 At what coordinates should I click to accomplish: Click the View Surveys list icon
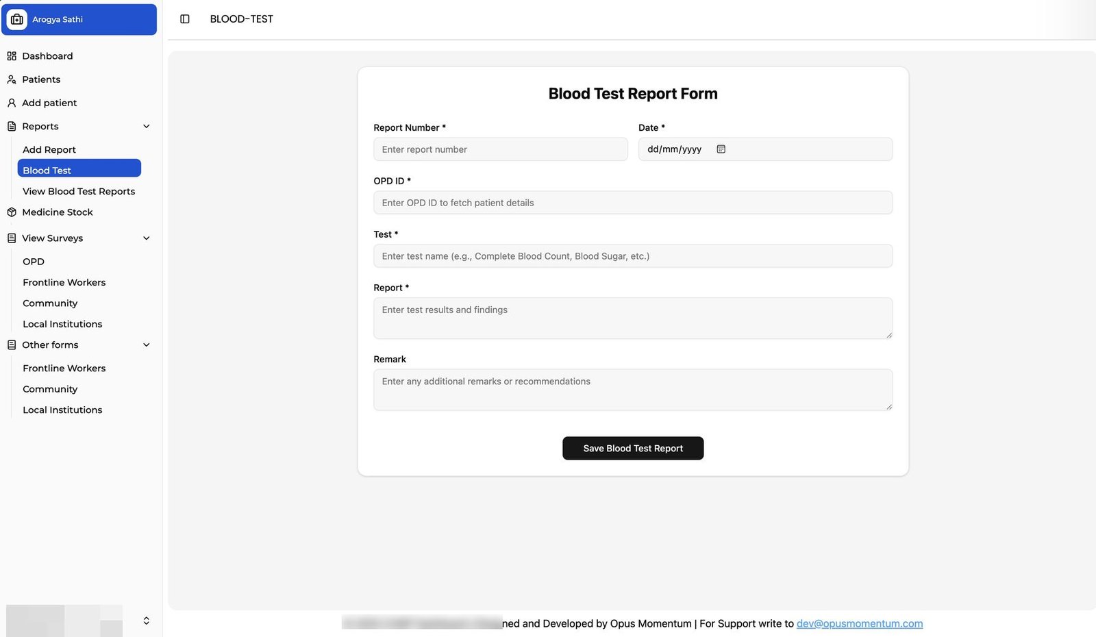12,238
